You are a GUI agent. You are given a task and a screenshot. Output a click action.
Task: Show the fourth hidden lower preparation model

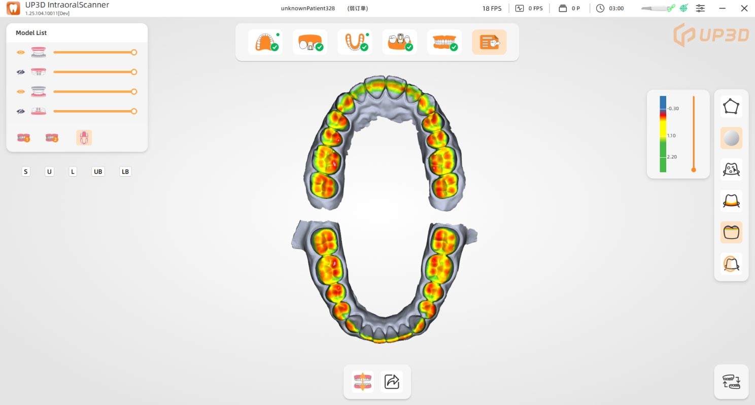(x=20, y=111)
